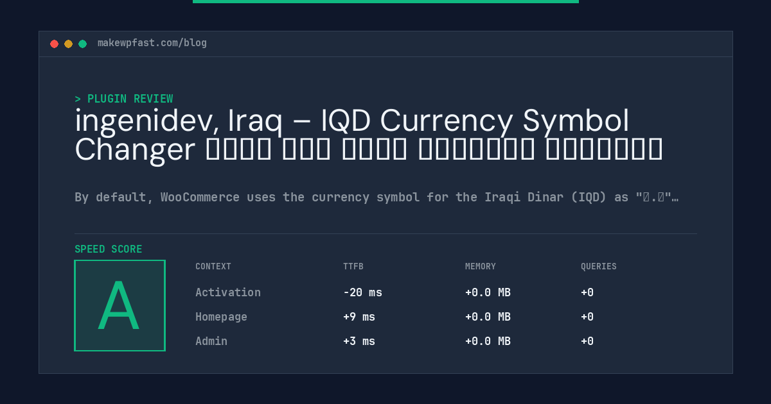Click the QUERIES column header
The height and width of the screenshot is (404, 771).
click(599, 266)
